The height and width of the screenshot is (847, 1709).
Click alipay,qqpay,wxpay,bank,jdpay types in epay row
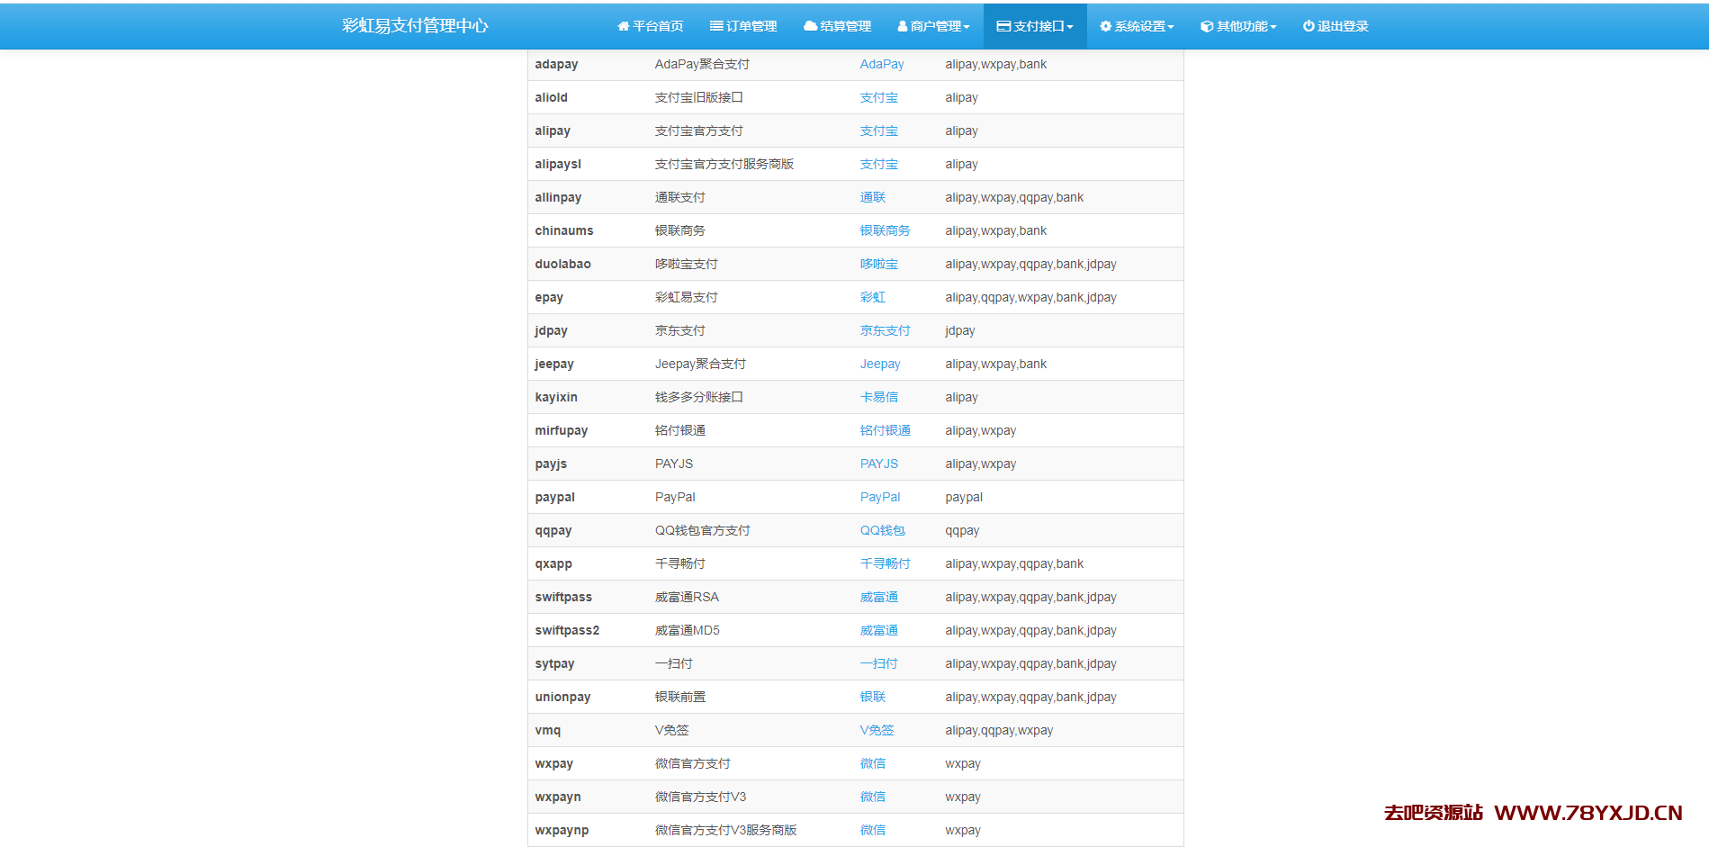[x=1030, y=297]
